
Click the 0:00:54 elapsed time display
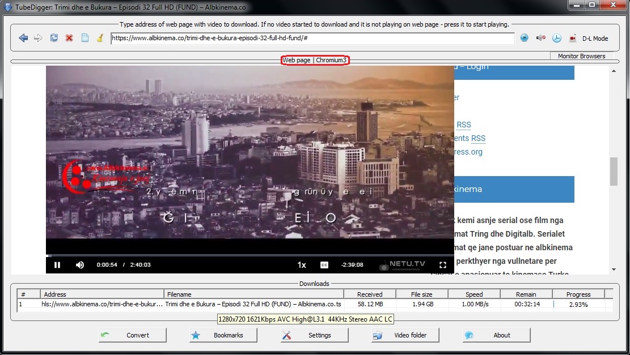point(107,265)
